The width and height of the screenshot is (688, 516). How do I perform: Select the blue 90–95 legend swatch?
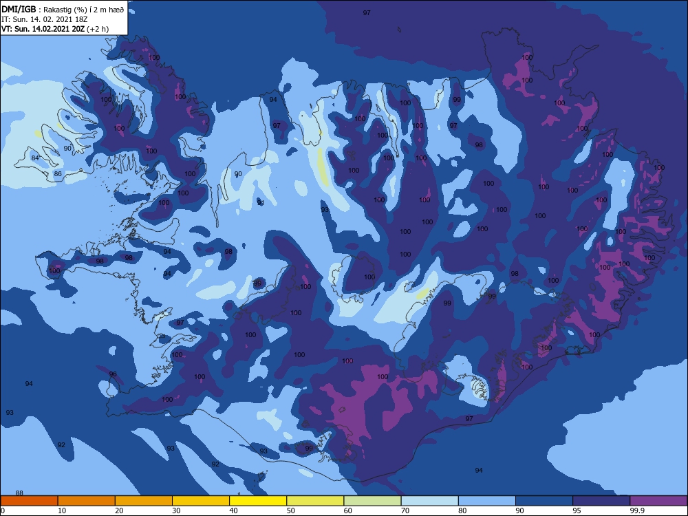[x=544, y=501]
